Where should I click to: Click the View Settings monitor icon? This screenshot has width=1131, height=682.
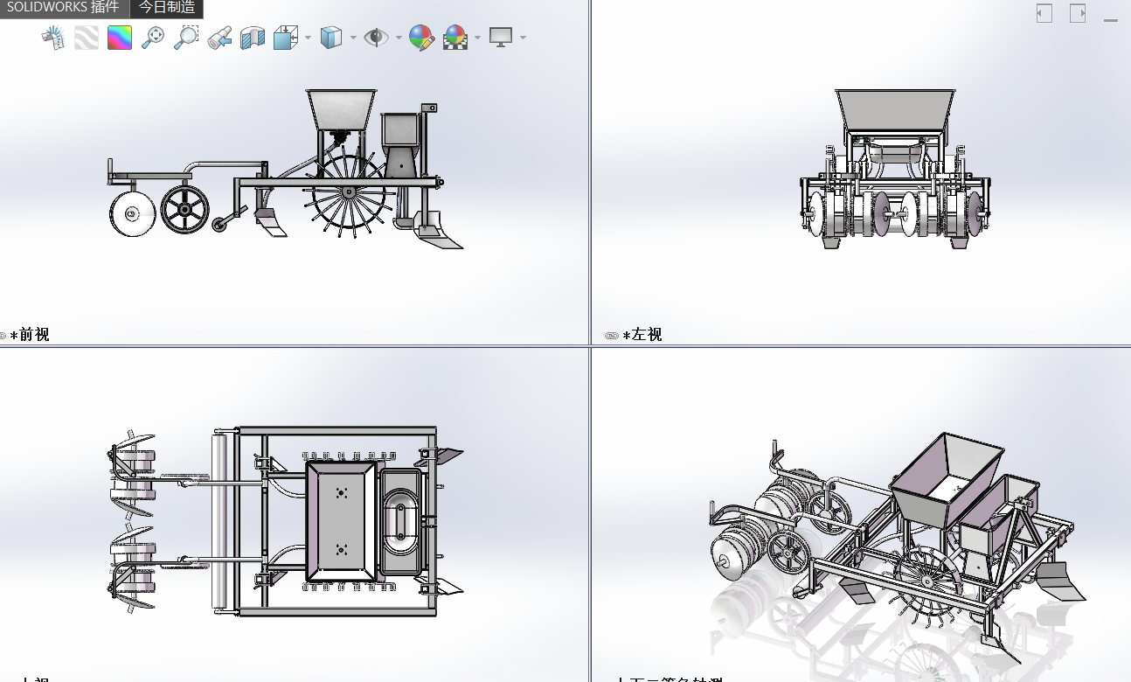tap(501, 38)
